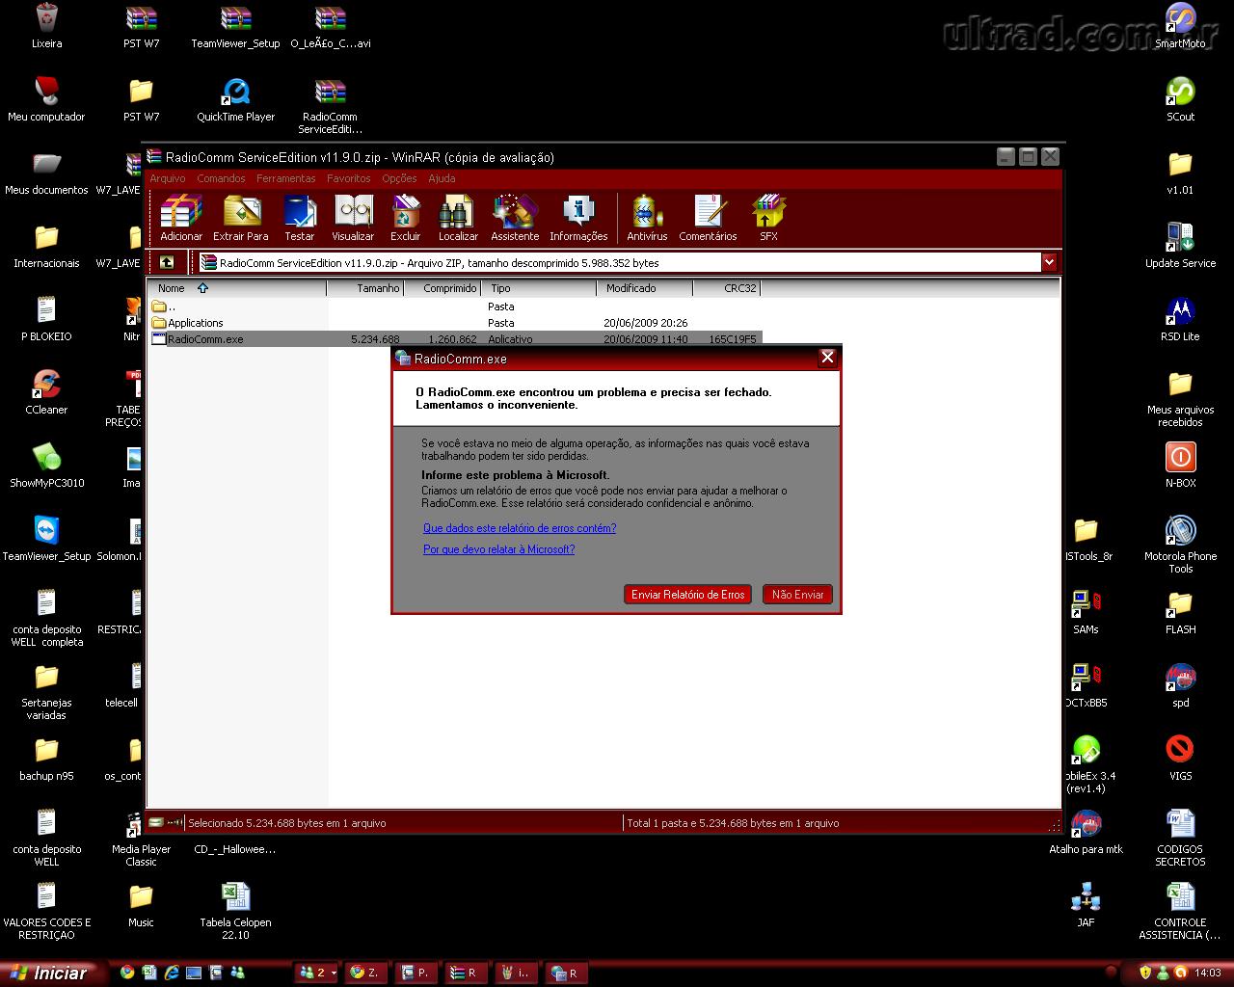Viewport: 1234px width, 987px height.
Task: Run the Antivírus scan tool
Action: [x=647, y=218]
